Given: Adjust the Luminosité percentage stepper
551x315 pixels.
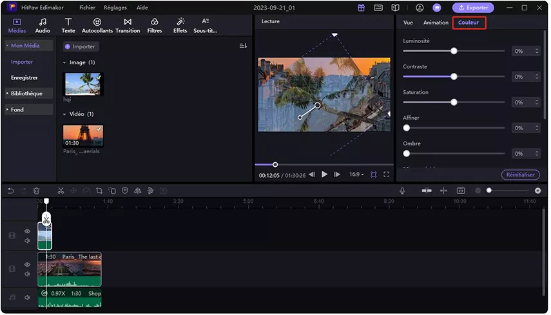Looking at the screenshot, I should click(x=537, y=52).
